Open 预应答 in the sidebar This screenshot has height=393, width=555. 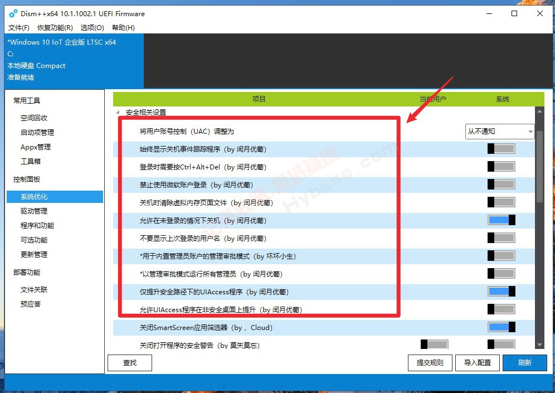click(31, 304)
